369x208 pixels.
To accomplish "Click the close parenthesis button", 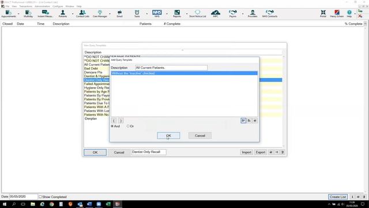I will (121, 121).
